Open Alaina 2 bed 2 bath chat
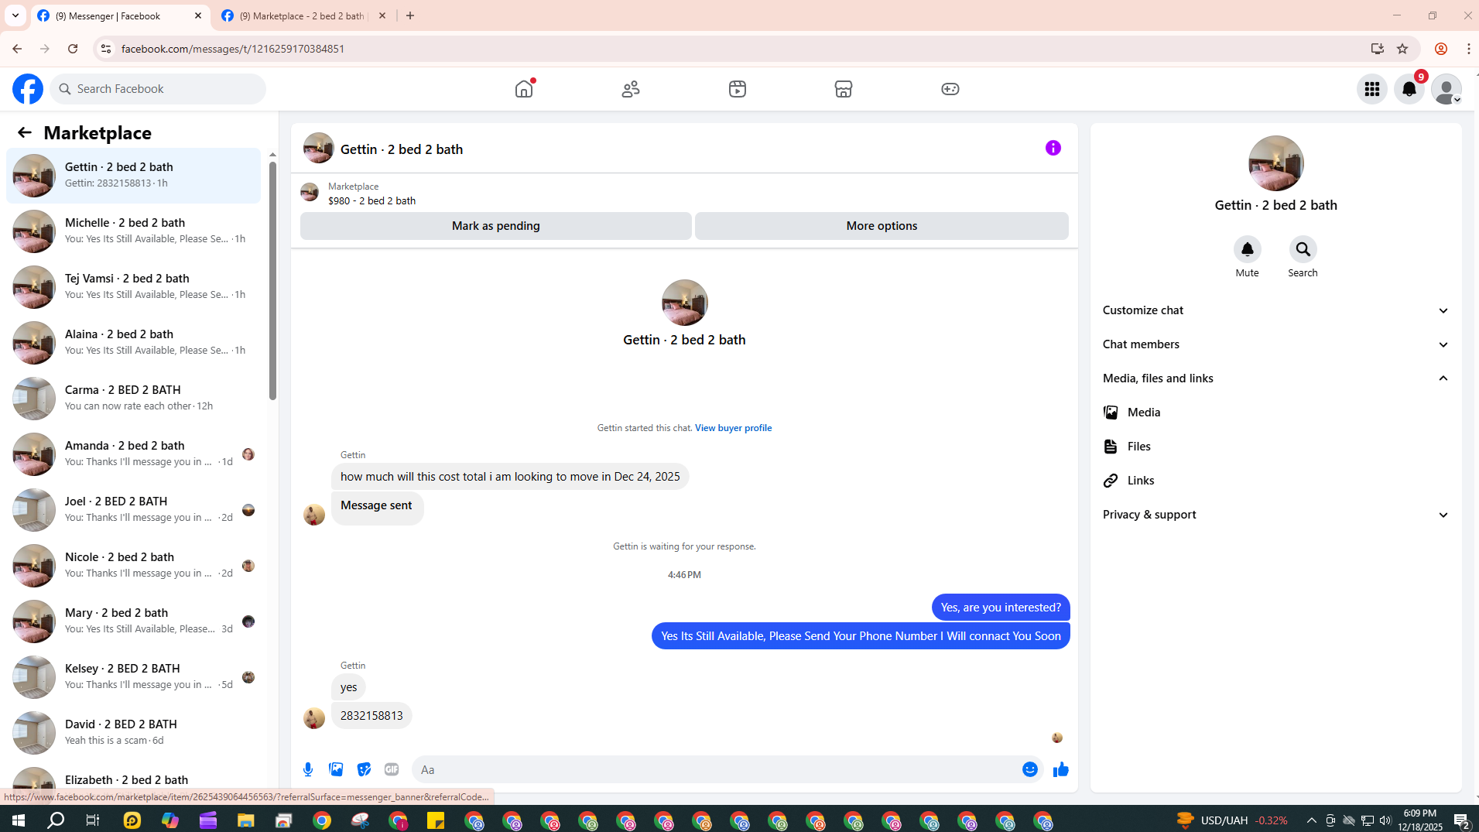The height and width of the screenshot is (832, 1479). click(133, 343)
